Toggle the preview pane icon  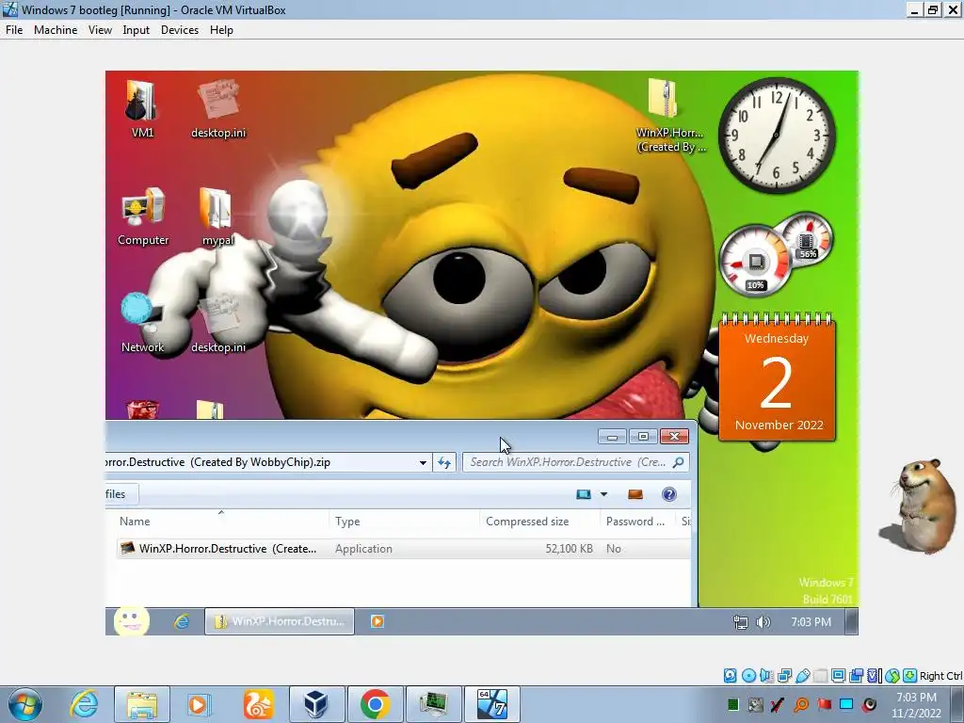tap(635, 494)
